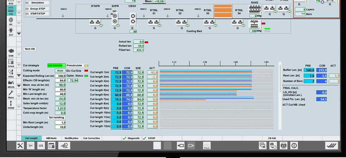Image resolution: width=346 pixels, height=158 pixels.
Task: Open the COL section in the sidebar
Action: 11,10
